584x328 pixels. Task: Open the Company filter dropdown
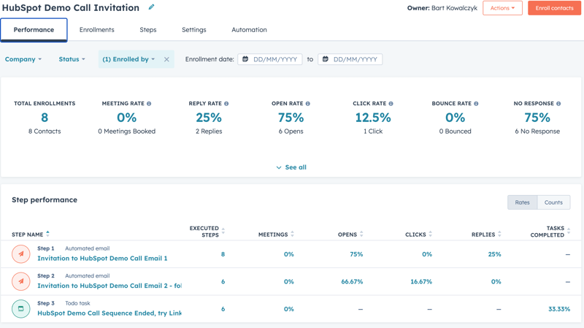(23, 59)
